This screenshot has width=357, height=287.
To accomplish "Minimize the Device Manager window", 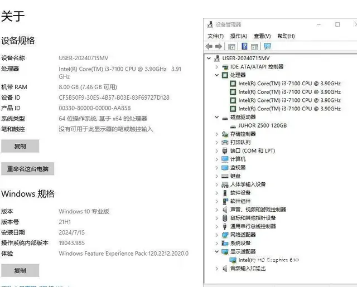I will pyautogui.click(x=319, y=25).
